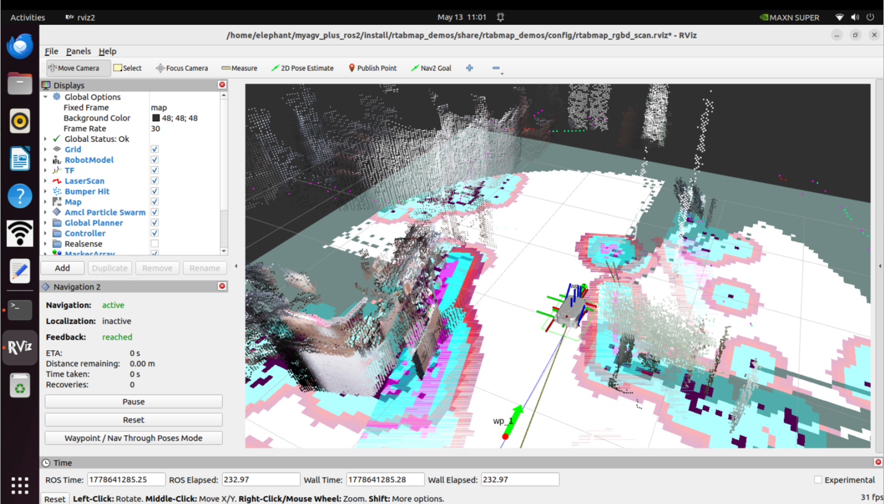Click the Pause navigation button
Image resolution: width=884 pixels, height=504 pixels.
[x=133, y=402]
